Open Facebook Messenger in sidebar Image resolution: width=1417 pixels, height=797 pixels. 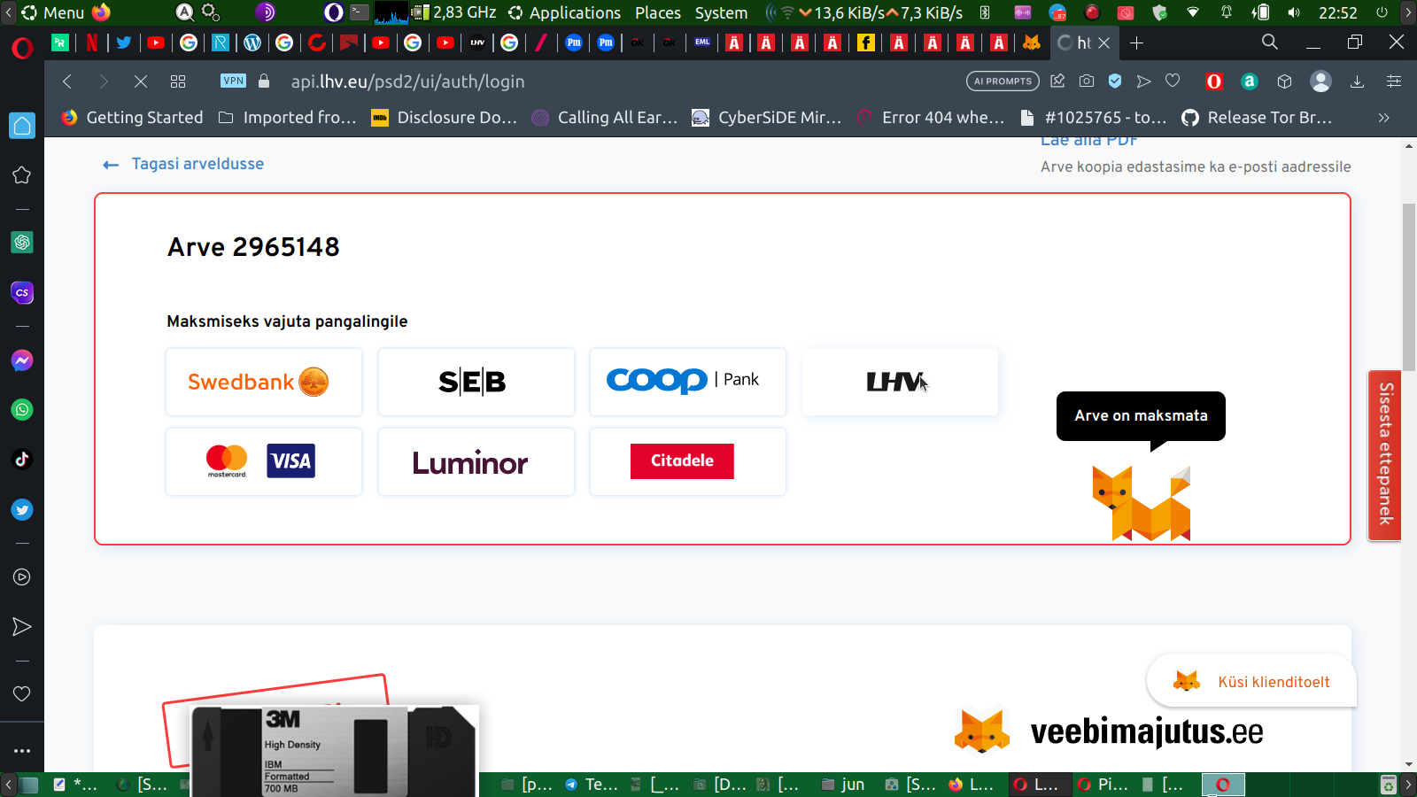click(22, 360)
